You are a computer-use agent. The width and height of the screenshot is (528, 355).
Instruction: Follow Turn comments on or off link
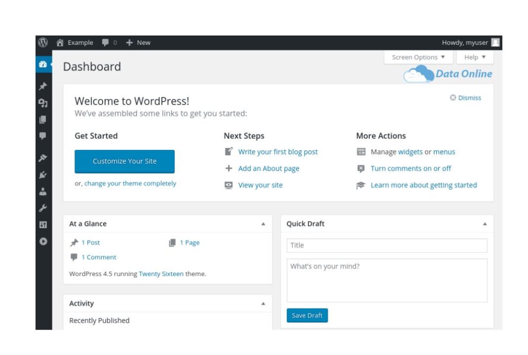(411, 168)
